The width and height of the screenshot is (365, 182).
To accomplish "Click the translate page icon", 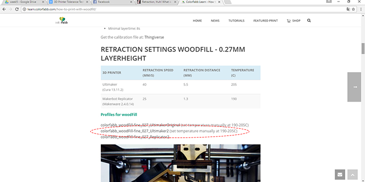I will pos(348,9).
